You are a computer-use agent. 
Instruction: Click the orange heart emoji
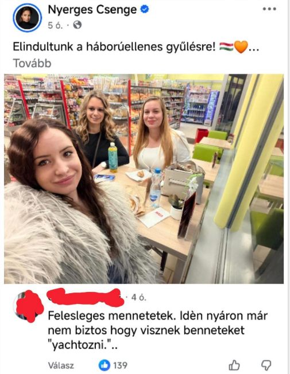tap(241, 47)
